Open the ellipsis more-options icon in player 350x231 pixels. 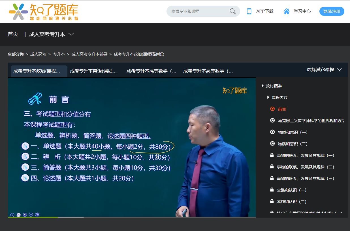tap(31, 215)
